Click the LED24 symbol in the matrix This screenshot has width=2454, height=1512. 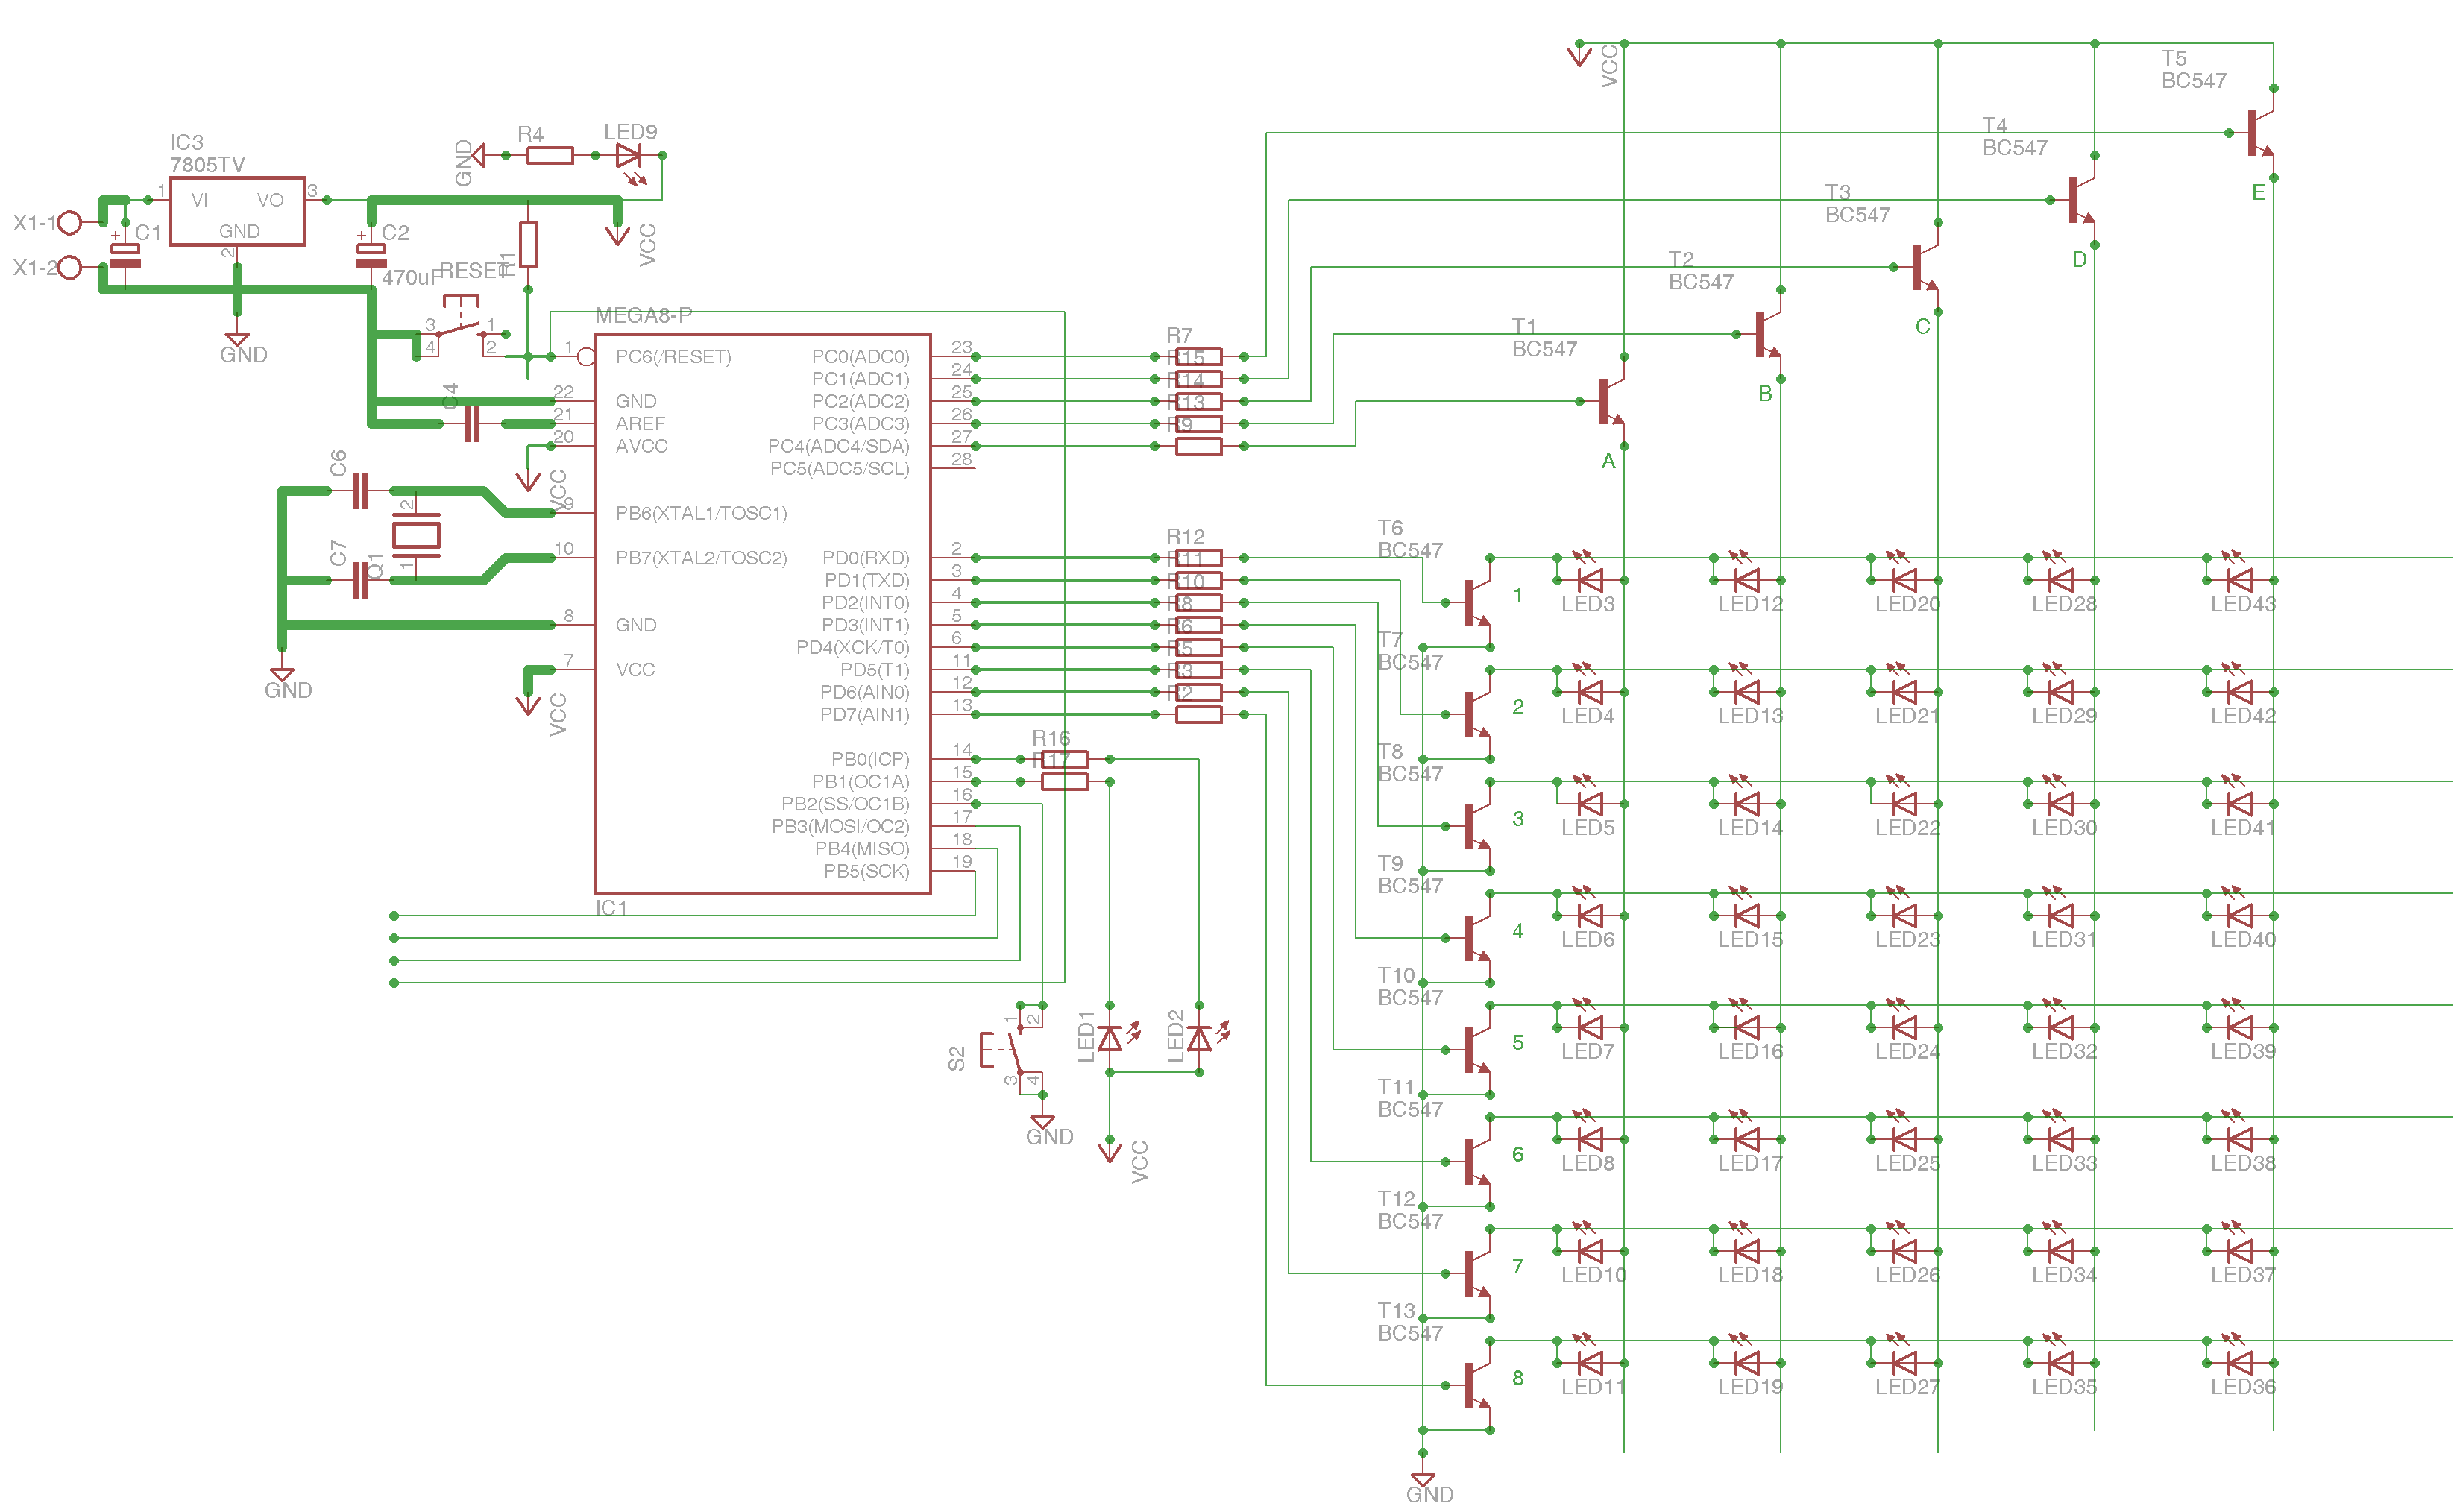1904,1028
